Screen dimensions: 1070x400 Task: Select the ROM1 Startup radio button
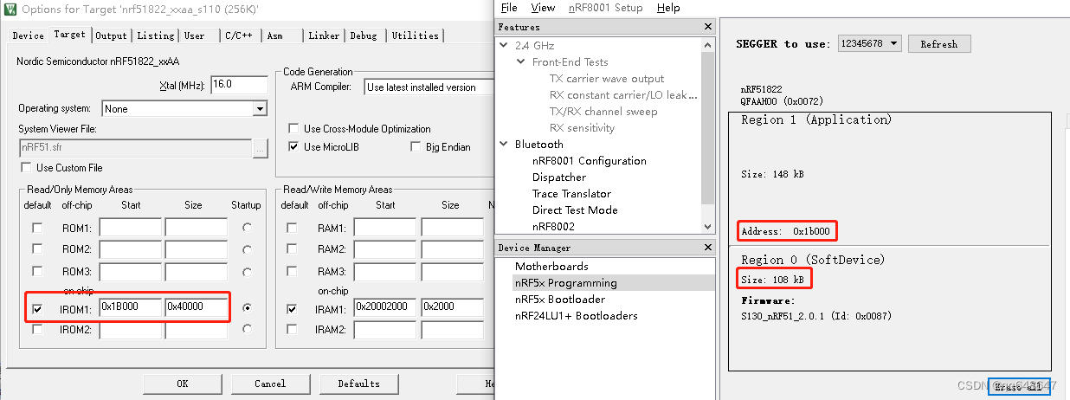[x=248, y=228]
